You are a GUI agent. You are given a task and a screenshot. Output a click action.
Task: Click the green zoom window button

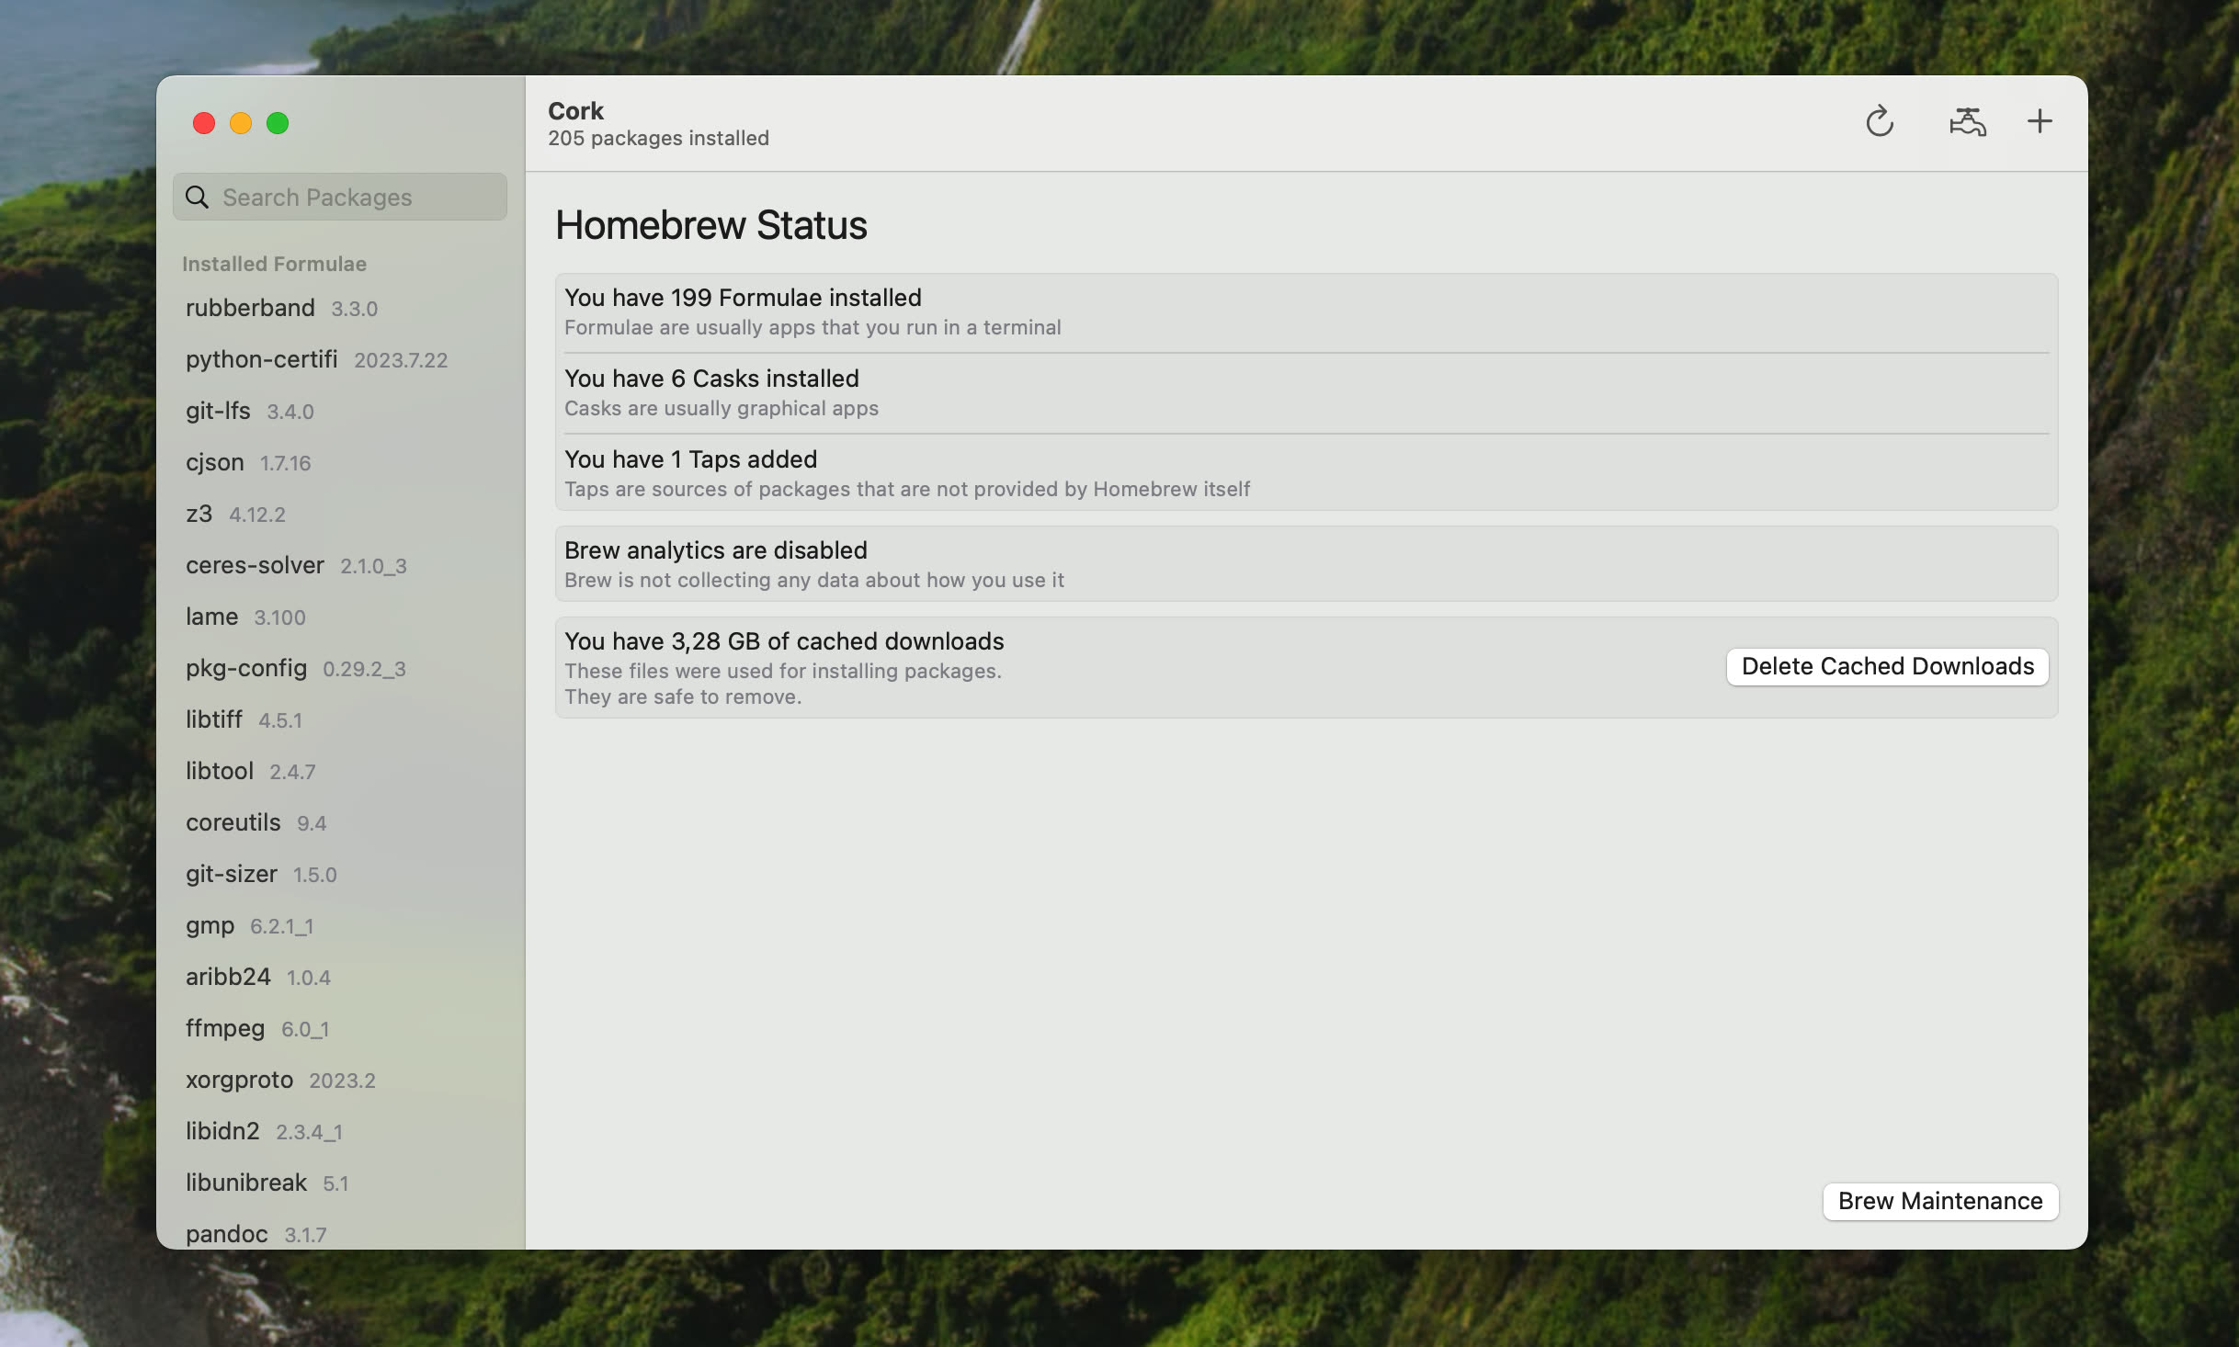tap(278, 123)
